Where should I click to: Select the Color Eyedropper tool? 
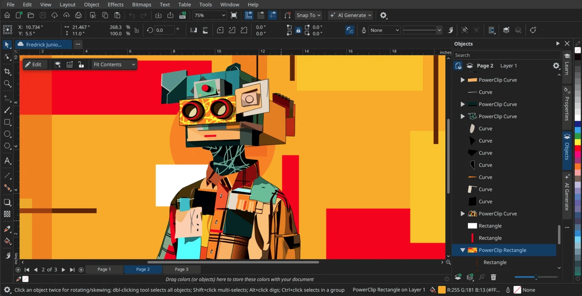(x=7, y=229)
